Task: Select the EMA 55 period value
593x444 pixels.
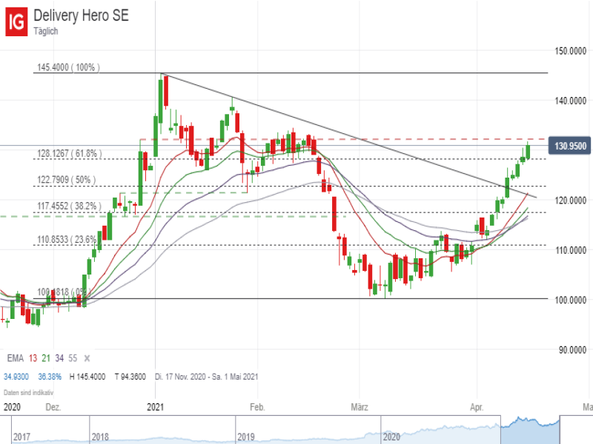Action: click(x=73, y=358)
